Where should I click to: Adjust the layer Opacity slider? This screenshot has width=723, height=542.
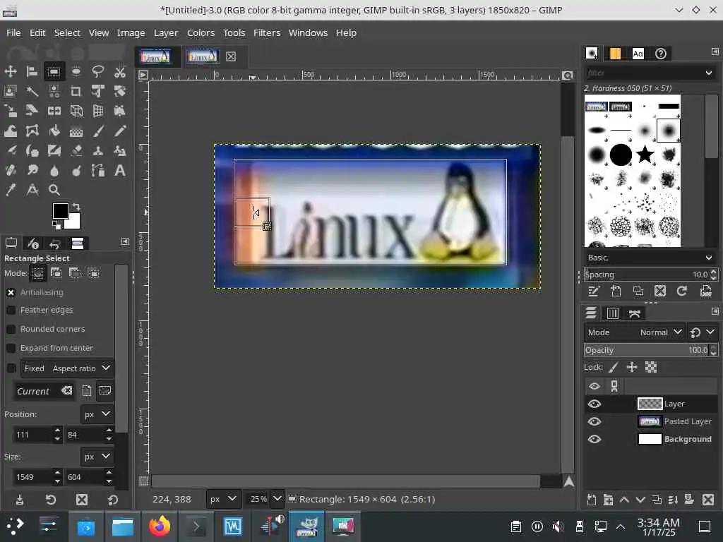tap(647, 350)
